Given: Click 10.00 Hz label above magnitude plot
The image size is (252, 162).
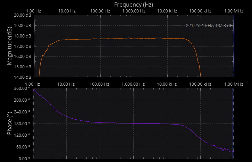Looking at the screenshot, I should point(67,11).
